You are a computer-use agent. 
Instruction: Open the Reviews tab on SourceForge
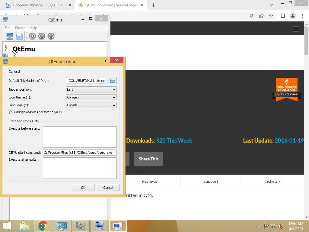[149, 181]
